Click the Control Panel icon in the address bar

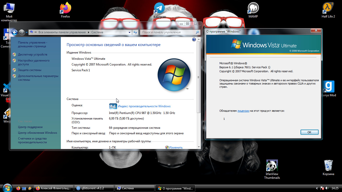pos(32,32)
